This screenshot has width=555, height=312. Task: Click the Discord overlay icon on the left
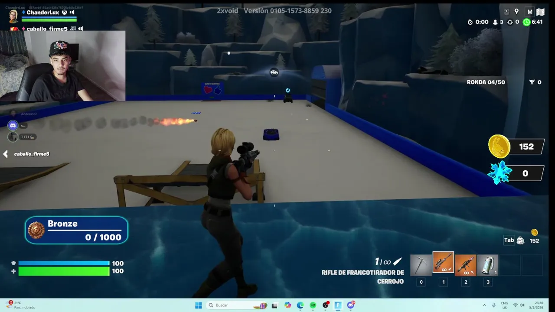point(13,126)
